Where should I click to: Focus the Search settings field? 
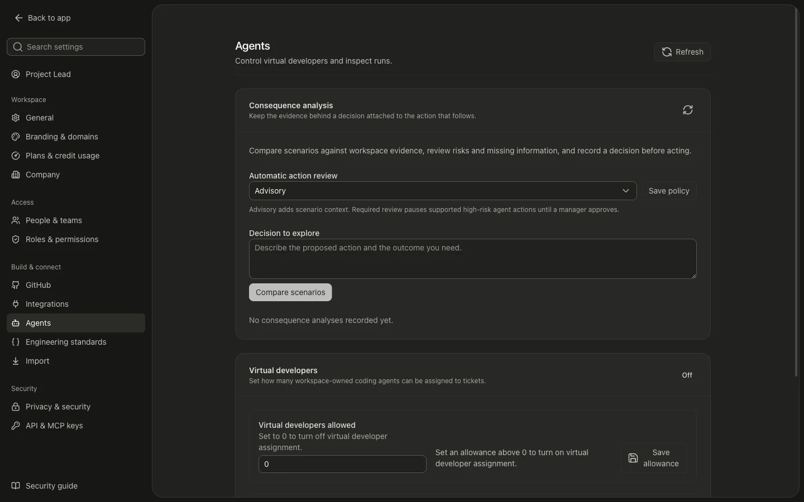[x=76, y=47]
